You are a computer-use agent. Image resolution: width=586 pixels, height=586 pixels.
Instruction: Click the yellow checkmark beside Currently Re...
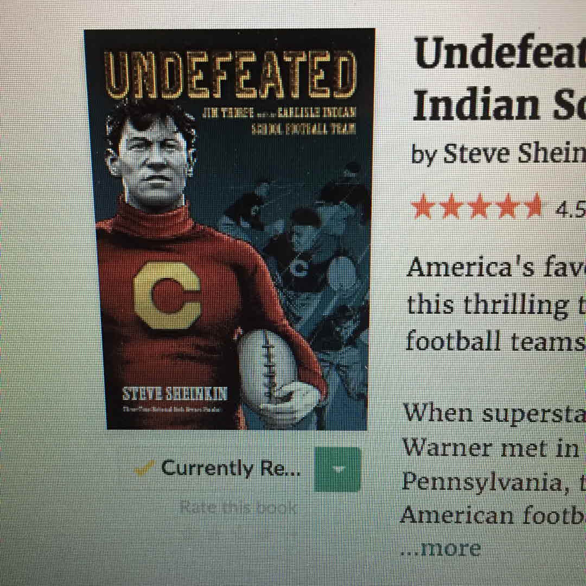click(144, 467)
